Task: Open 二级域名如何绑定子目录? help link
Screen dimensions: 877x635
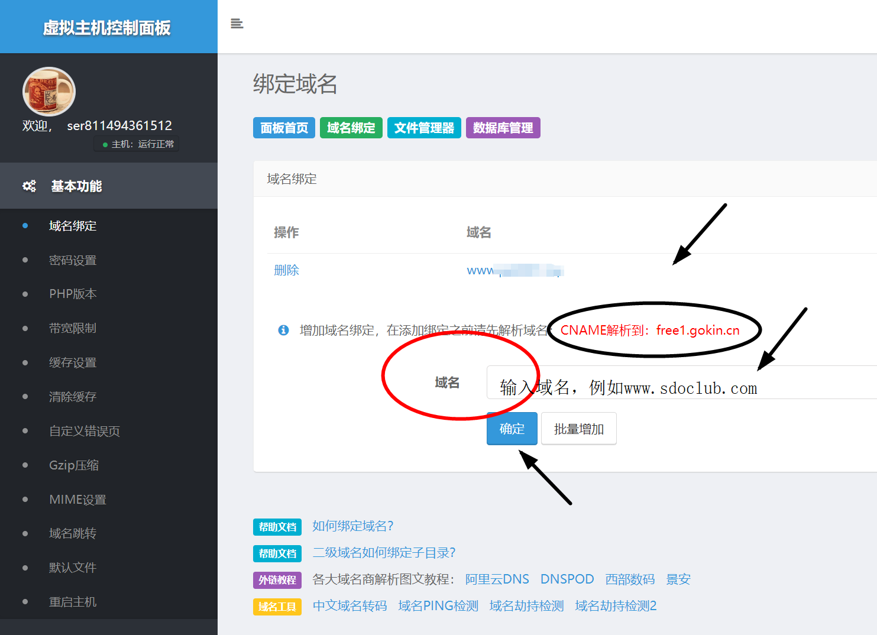Action: [x=384, y=553]
